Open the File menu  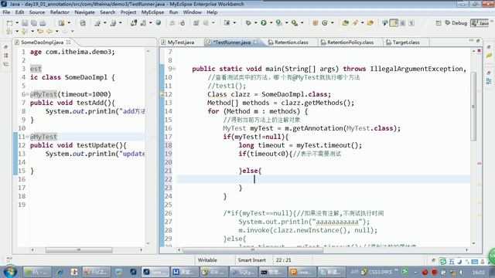(6, 12)
